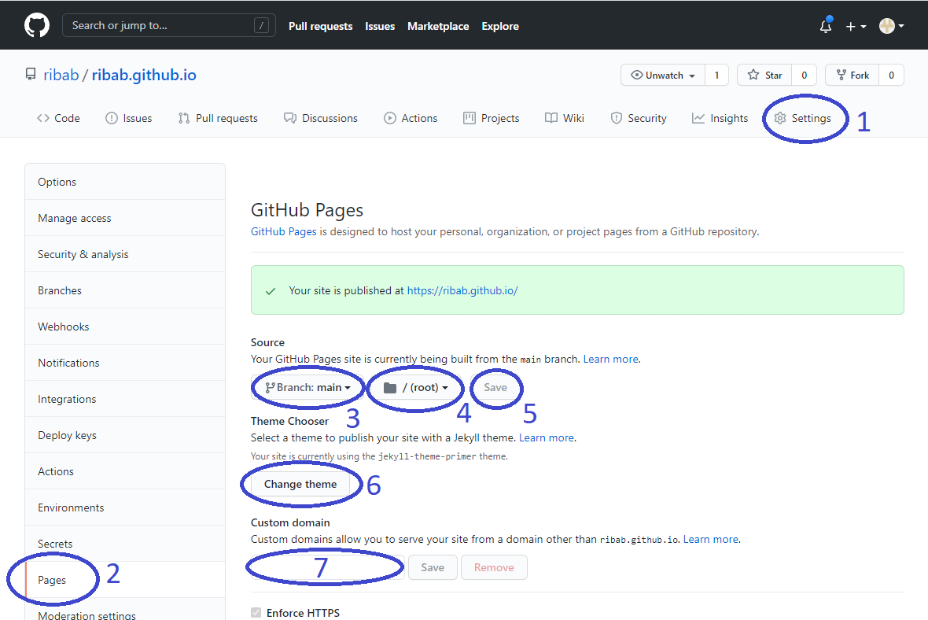Click Learn more in Source section
The width and height of the screenshot is (928, 620).
(611, 359)
